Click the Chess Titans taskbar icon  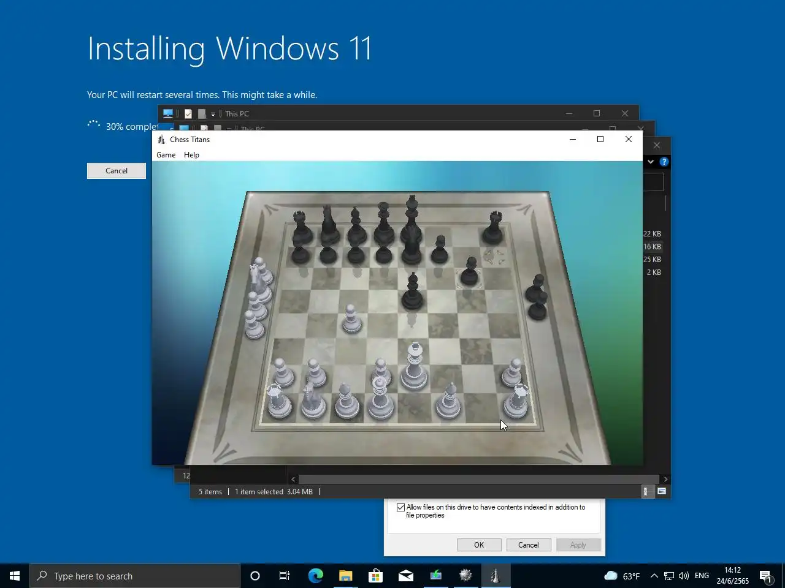coord(496,576)
